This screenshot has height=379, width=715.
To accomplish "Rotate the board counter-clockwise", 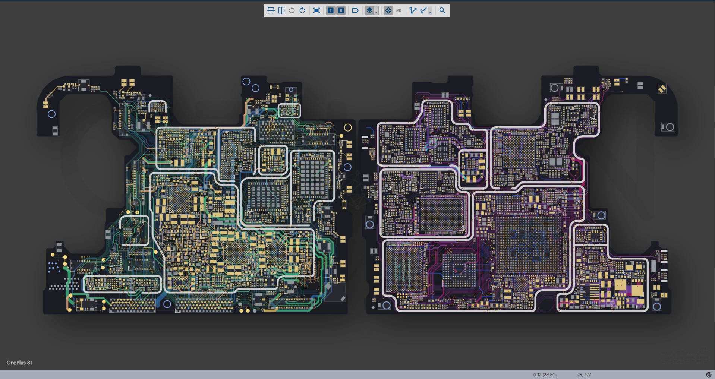I will click(292, 10).
